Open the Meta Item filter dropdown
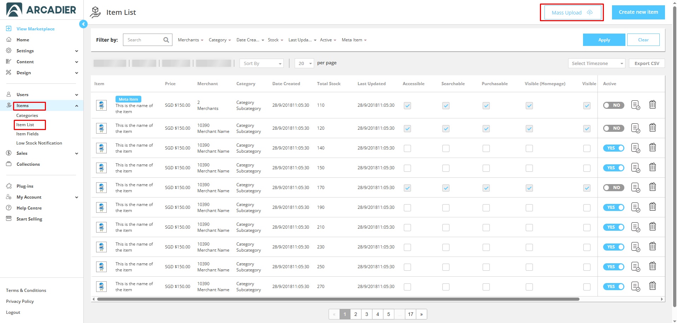Image resolution: width=677 pixels, height=323 pixels. [x=354, y=40]
